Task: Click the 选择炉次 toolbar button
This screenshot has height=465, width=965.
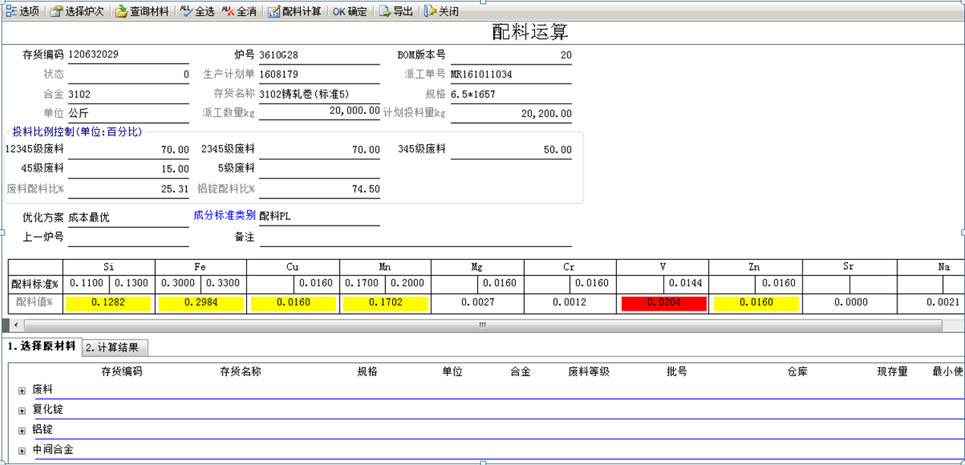Action: coord(78,11)
